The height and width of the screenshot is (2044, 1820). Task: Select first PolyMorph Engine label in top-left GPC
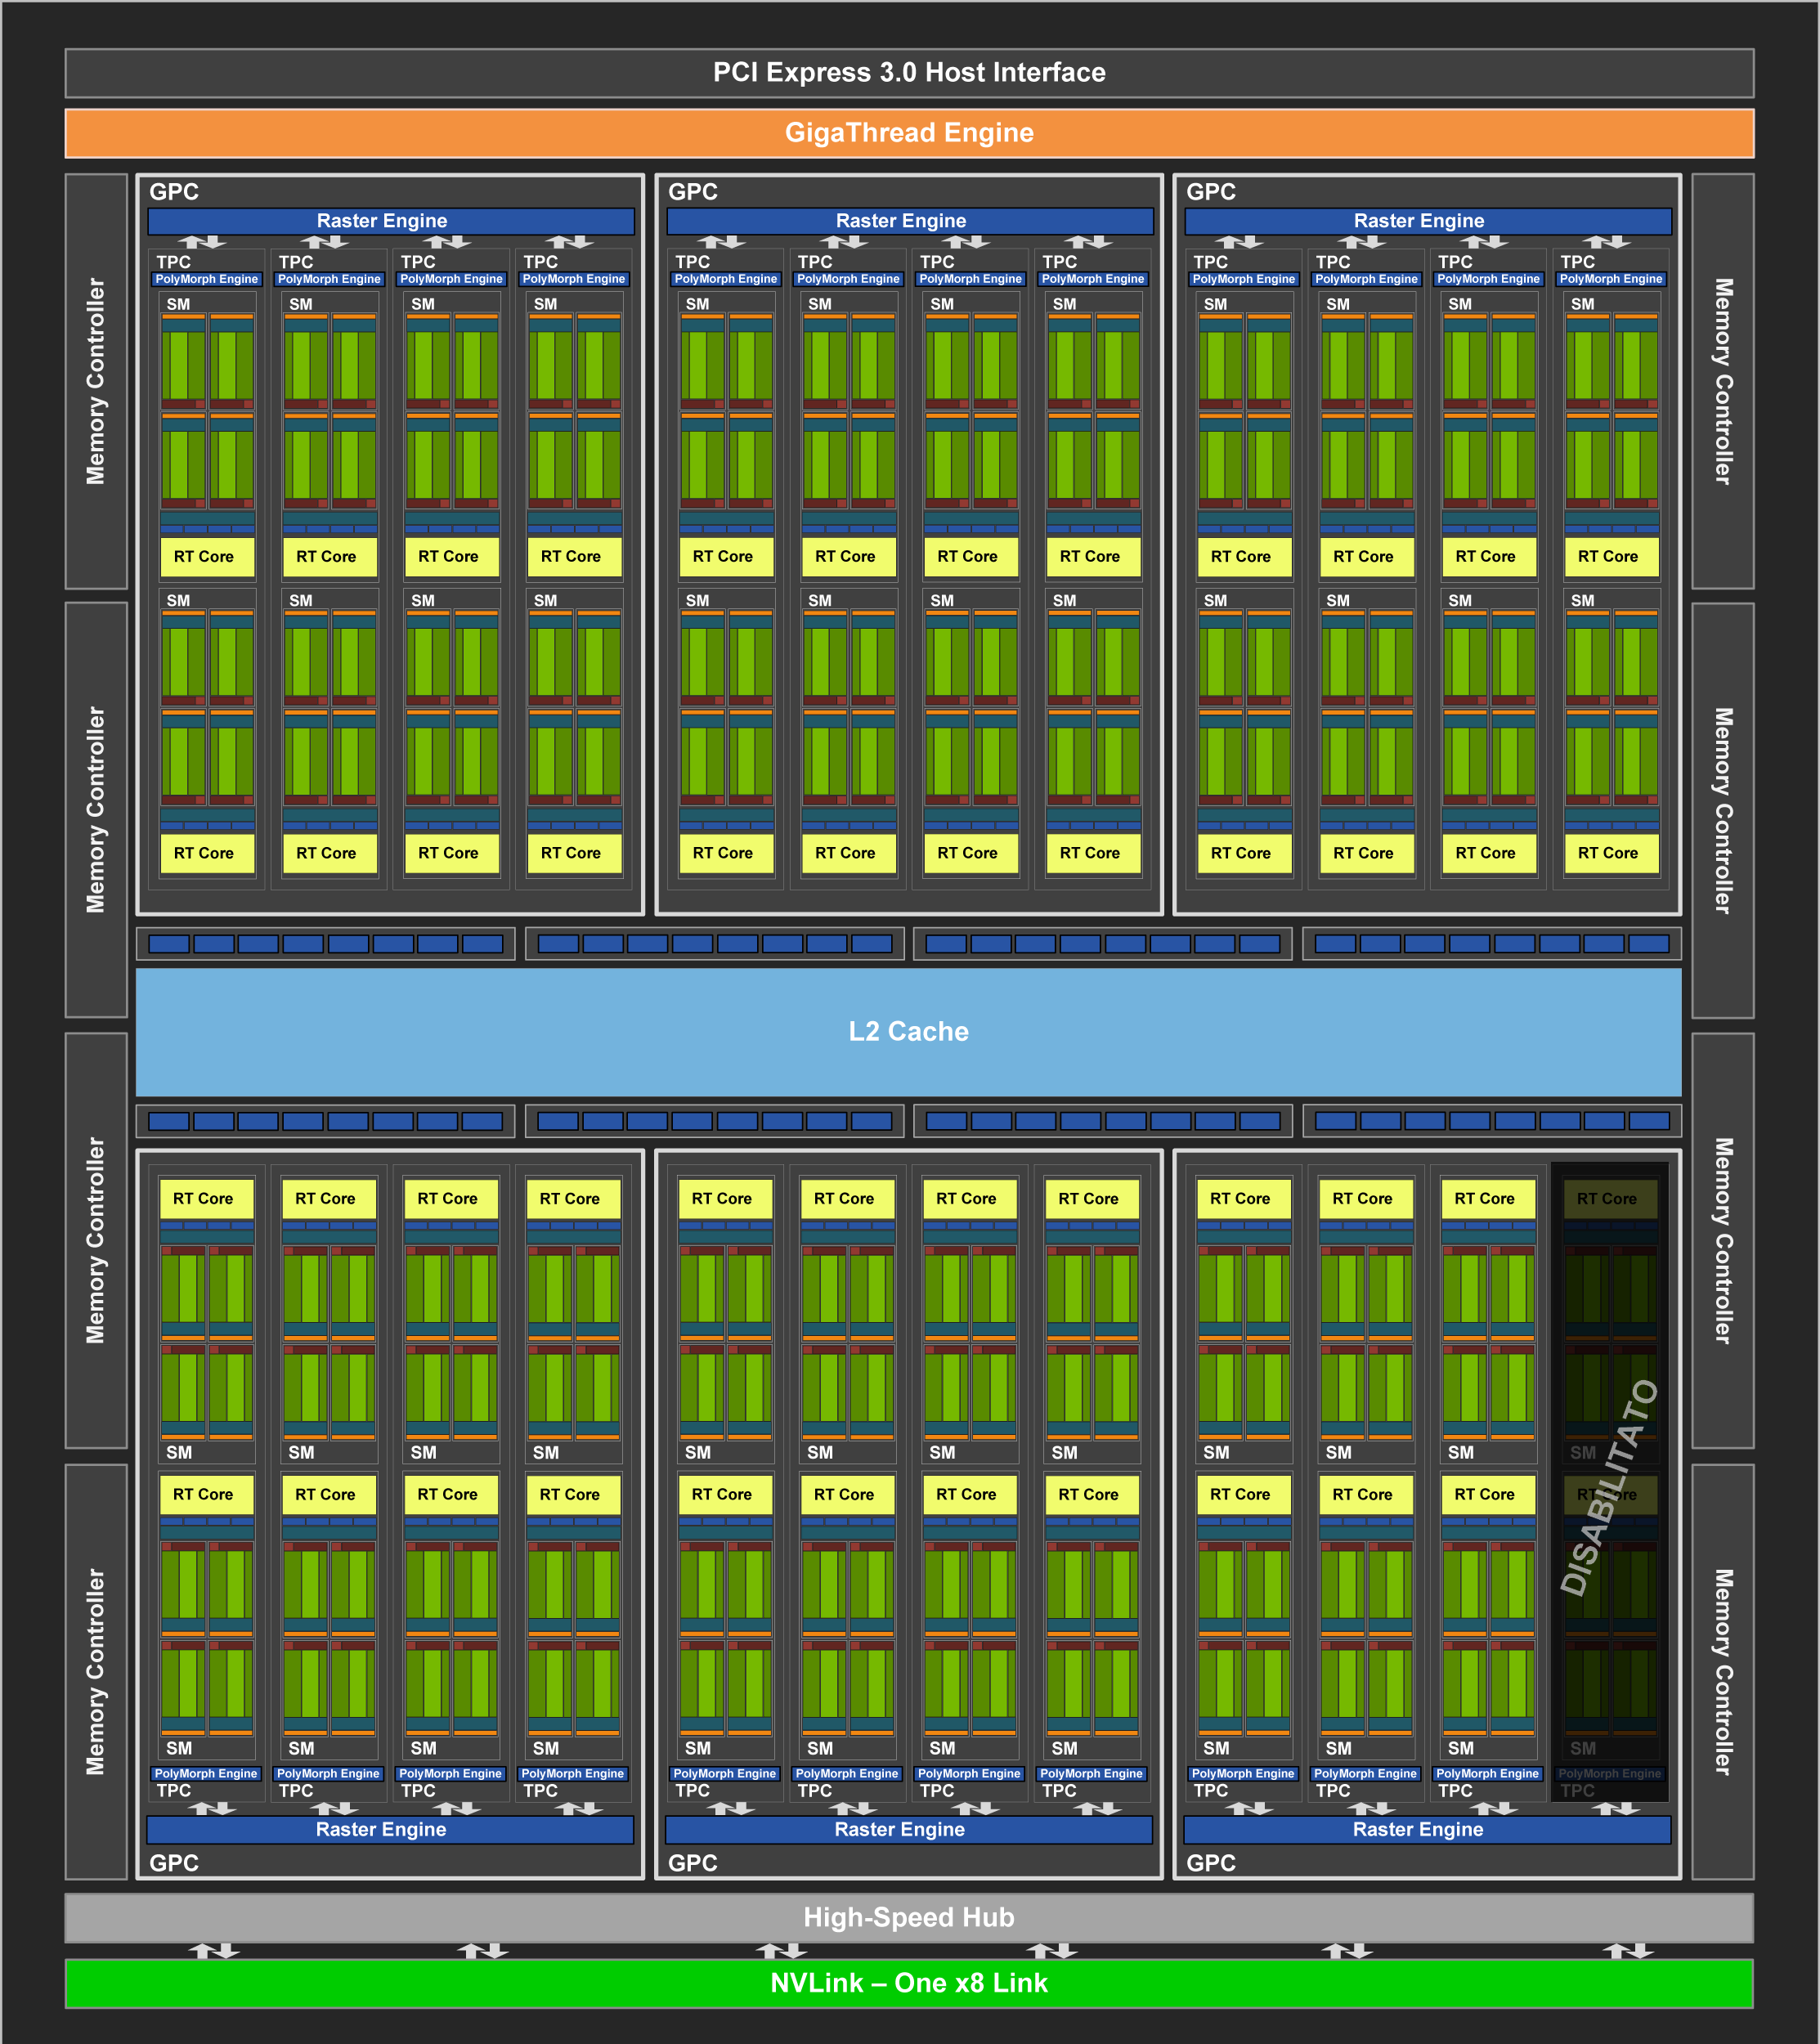[x=207, y=279]
